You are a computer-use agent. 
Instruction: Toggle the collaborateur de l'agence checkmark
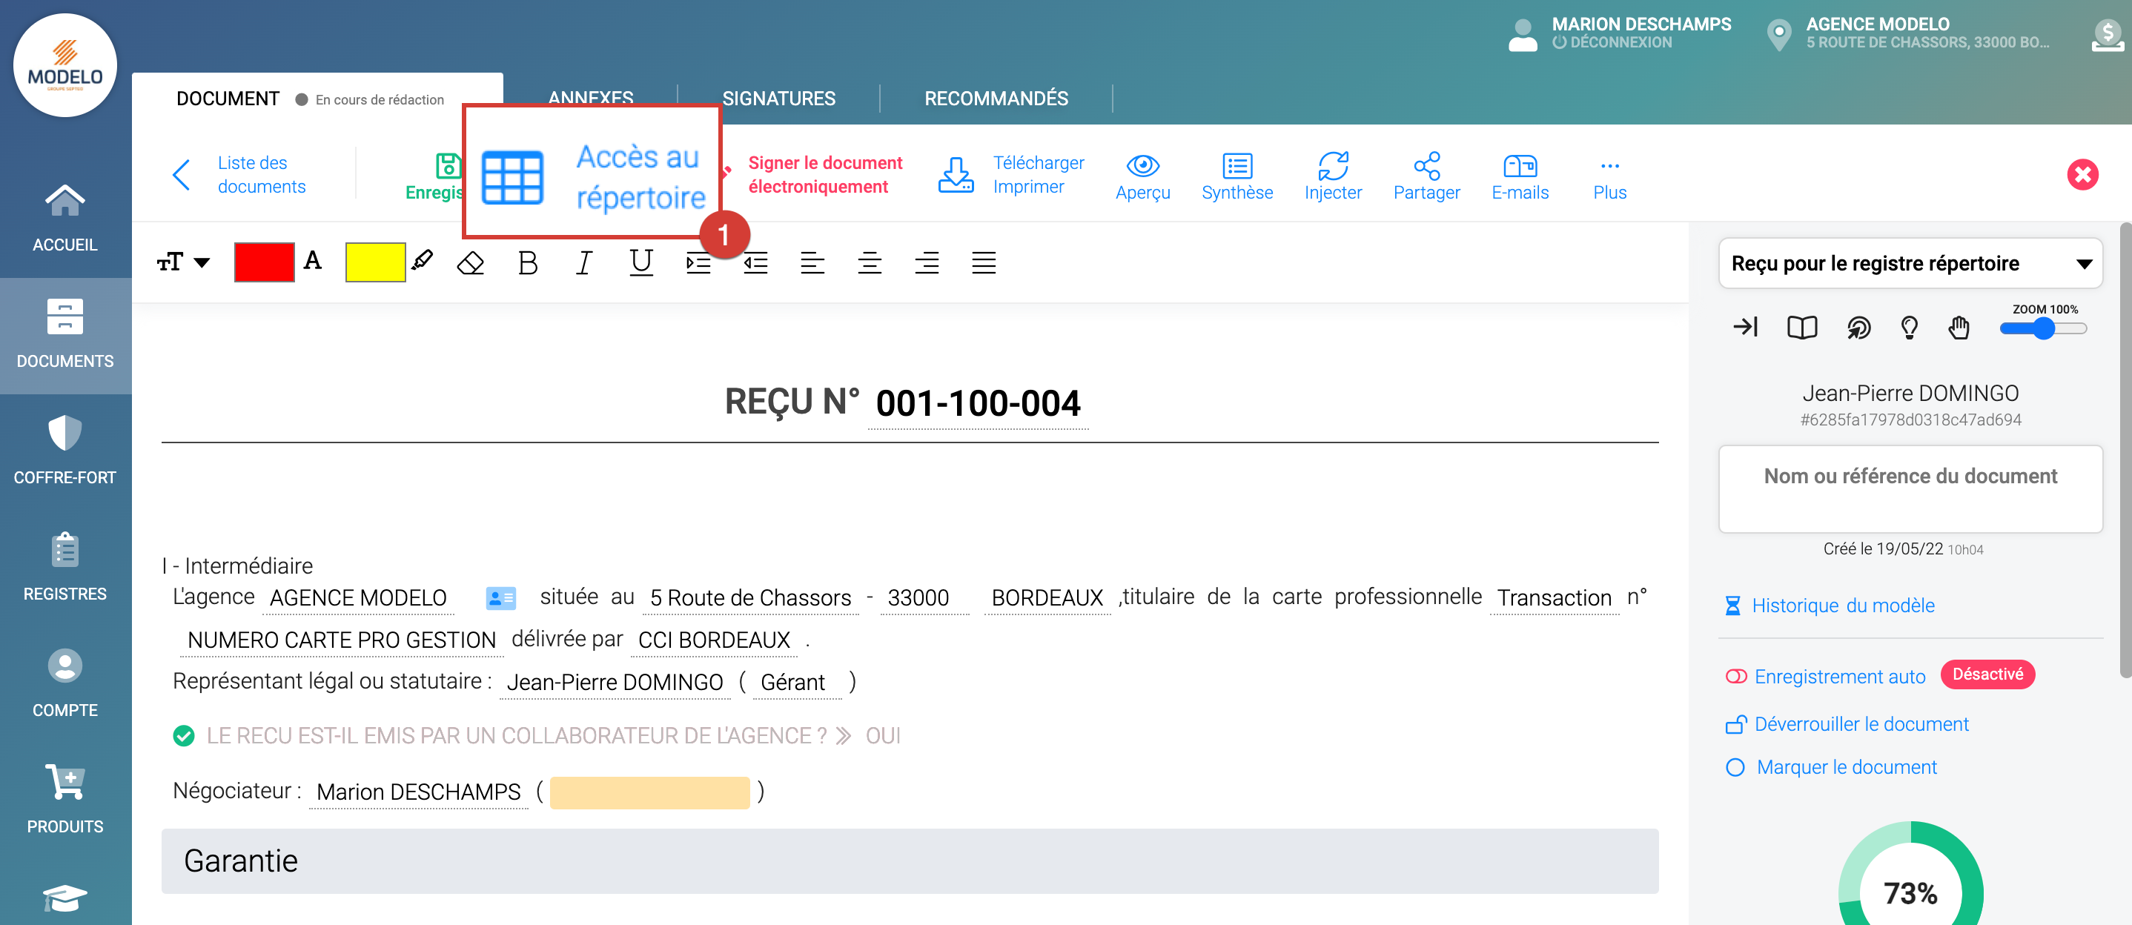tap(184, 735)
